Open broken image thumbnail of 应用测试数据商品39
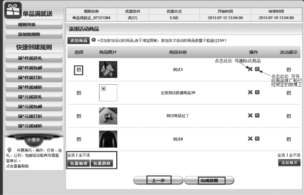Image resolution: width=304 pixels, height=195 pixels. (108, 93)
